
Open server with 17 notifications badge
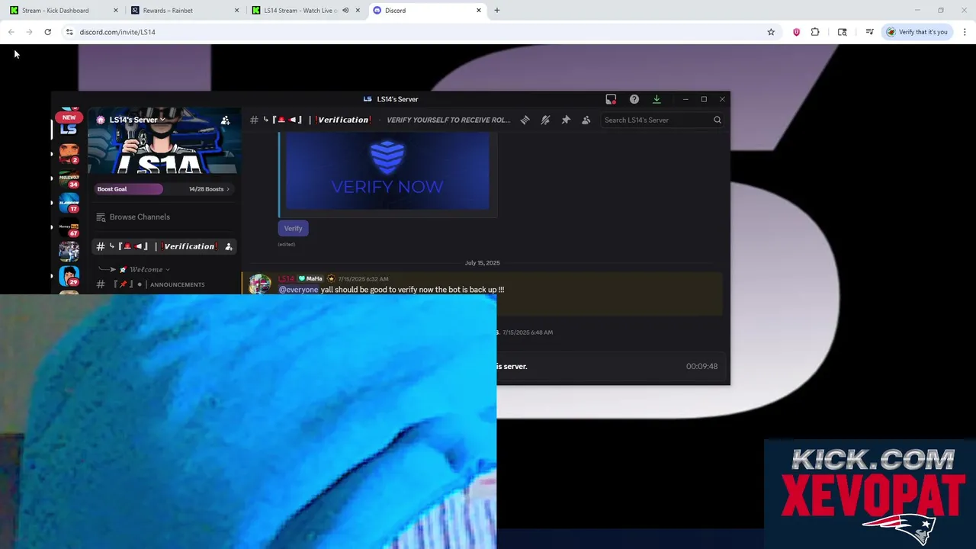[69, 204]
